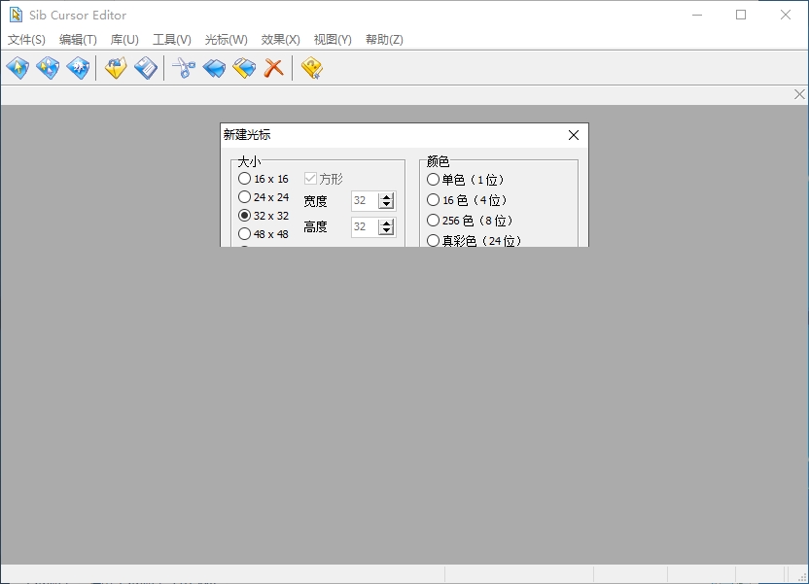Click the toolbar icon showing two arrow cursors

pyautogui.click(x=48, y=68)
